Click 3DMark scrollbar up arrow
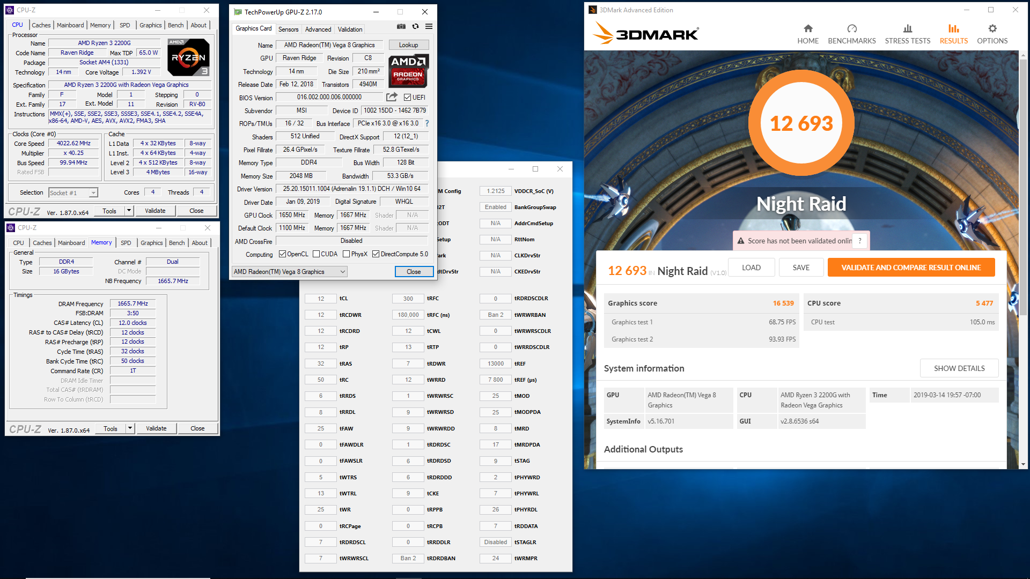Viewport: 1030px width, 579px height. coord(1023,55)
